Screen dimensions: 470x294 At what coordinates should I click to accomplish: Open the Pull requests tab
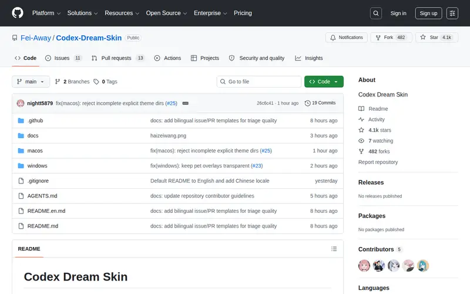[118, 58]
